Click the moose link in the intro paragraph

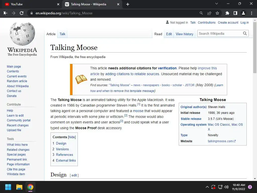(138, 111)
